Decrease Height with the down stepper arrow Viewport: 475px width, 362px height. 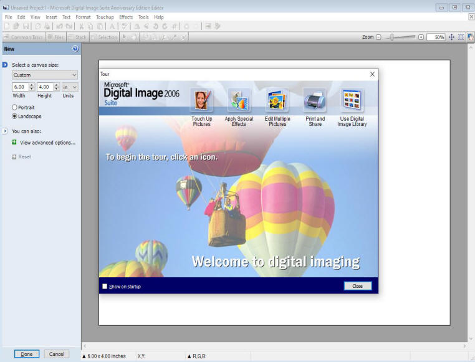coord(56,88)
